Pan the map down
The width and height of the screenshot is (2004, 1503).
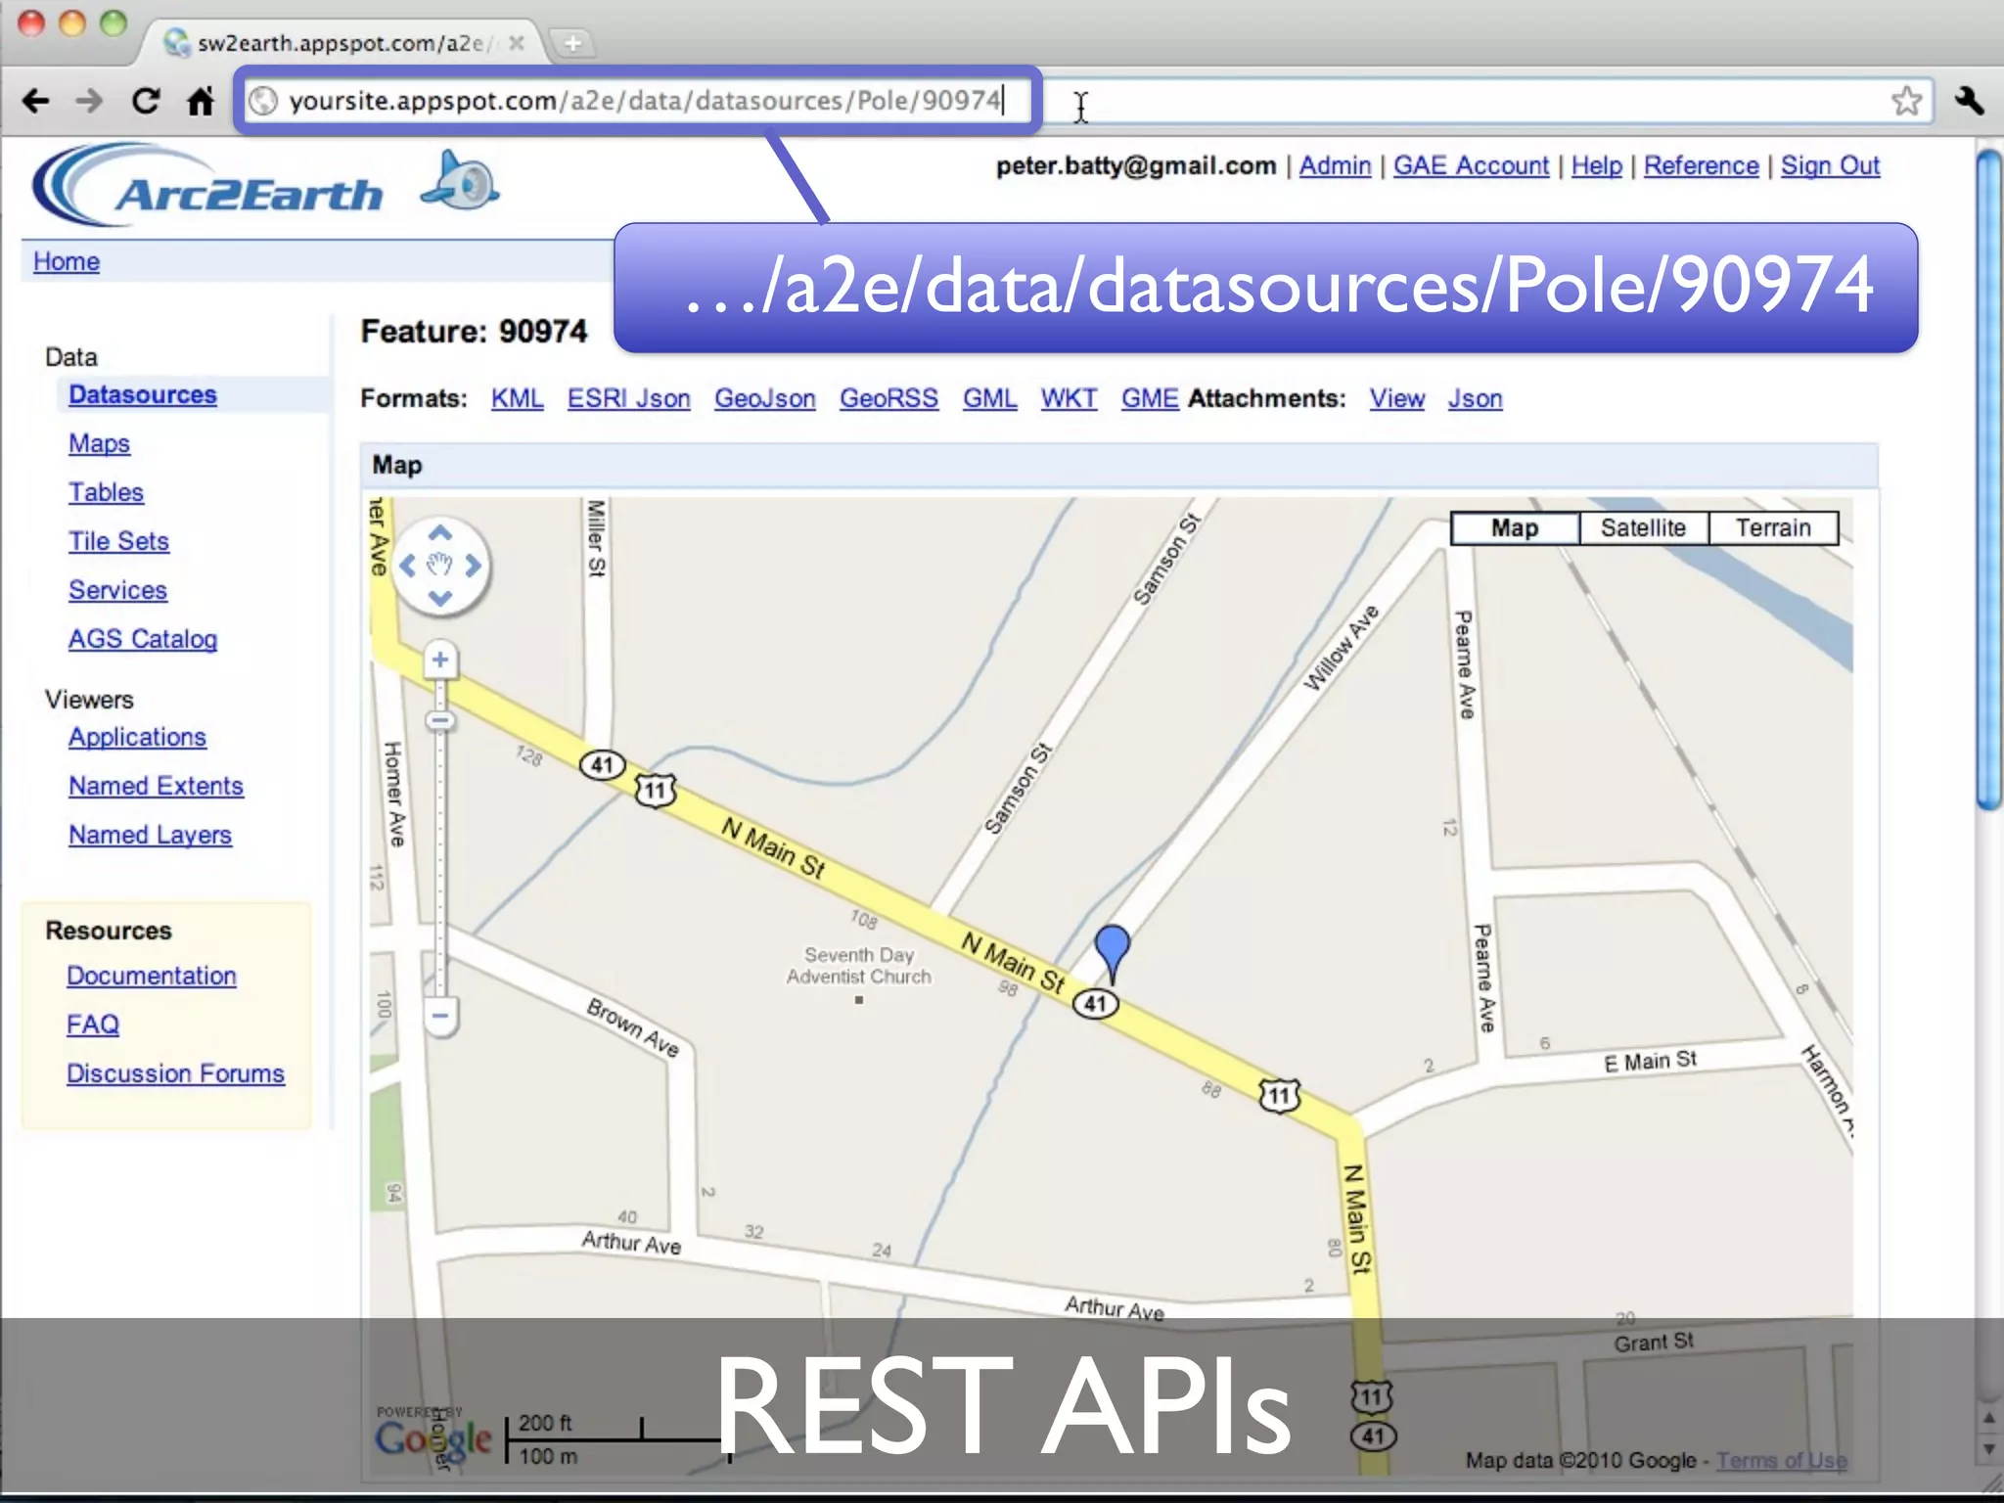[440, 598]
